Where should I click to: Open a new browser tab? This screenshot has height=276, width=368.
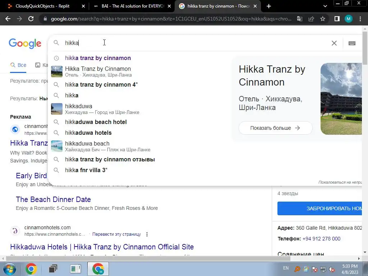(269, 6)
